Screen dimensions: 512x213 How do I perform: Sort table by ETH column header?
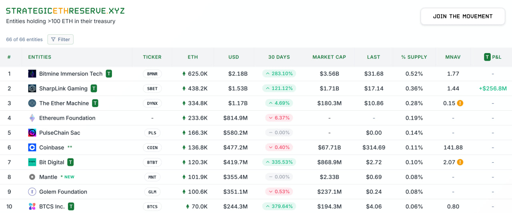coord(193,57)
